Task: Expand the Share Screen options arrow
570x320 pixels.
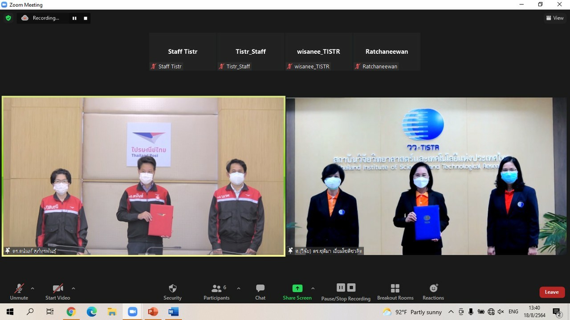Action: pos(313,288)
